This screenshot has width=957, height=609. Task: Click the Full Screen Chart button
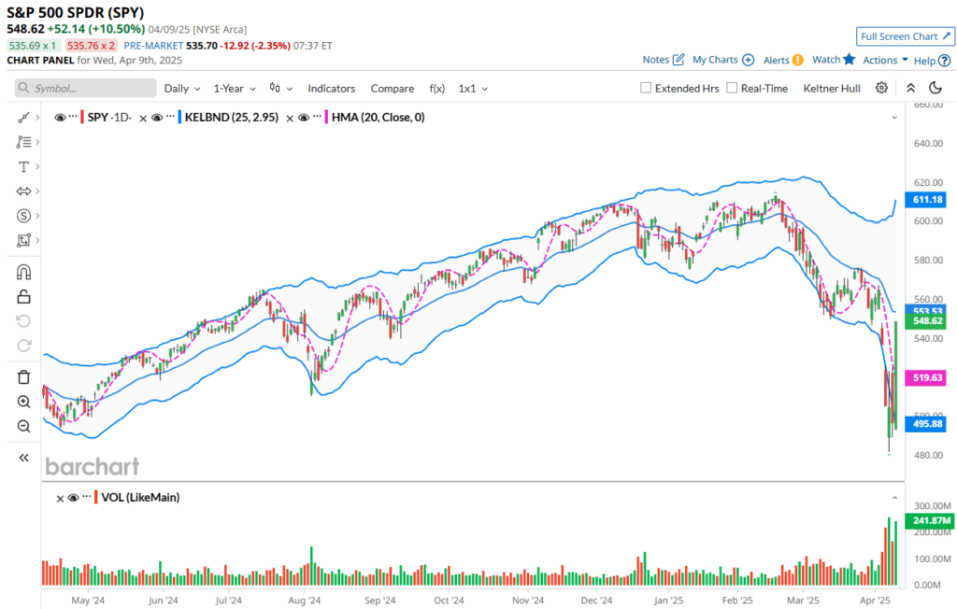click(905, 36)
